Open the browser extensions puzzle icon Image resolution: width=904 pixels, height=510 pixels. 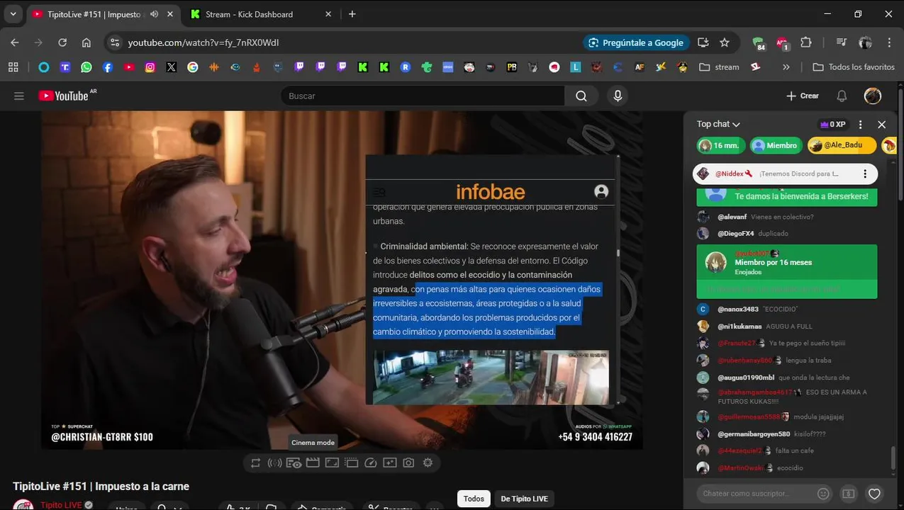pos(806,42)
